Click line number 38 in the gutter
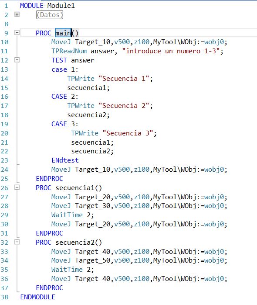The width and height of the screenshot is (257, 305). [x=4, y=297]
